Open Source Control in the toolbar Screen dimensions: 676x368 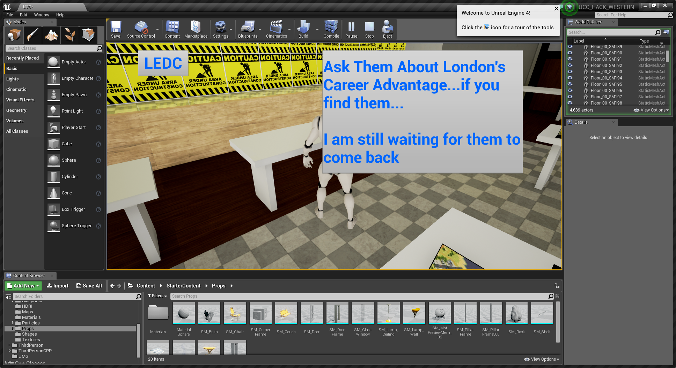[x=141, y=30]
